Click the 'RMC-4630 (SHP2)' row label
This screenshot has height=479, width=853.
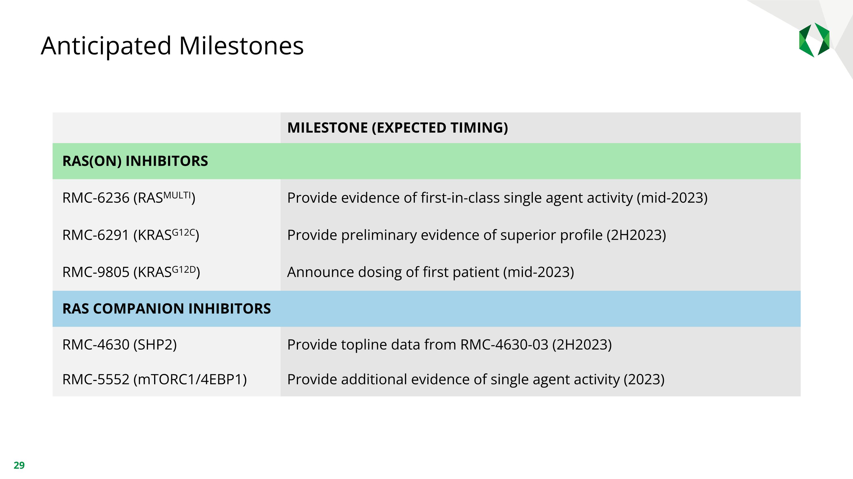pyautogui.click(x=119, y=345)
